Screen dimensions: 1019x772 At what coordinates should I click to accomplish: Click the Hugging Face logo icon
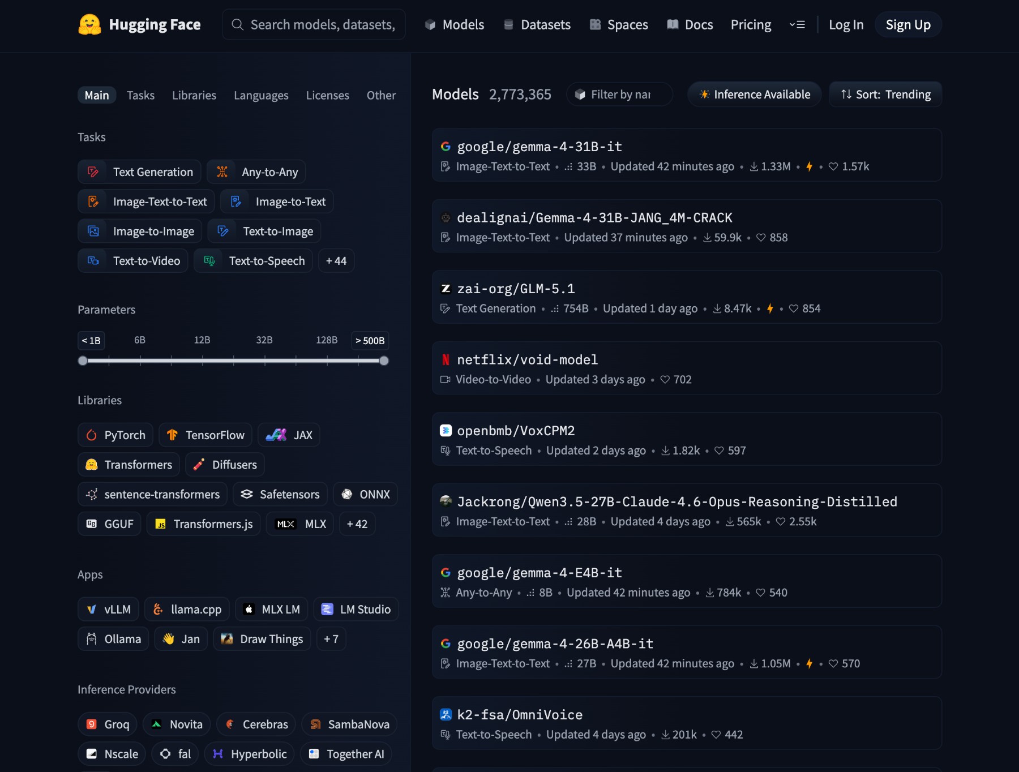[89, 25]
